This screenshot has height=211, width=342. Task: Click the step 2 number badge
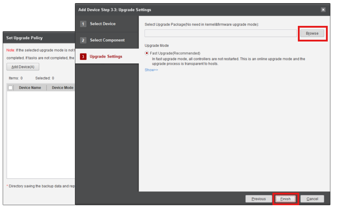point(83,40)
